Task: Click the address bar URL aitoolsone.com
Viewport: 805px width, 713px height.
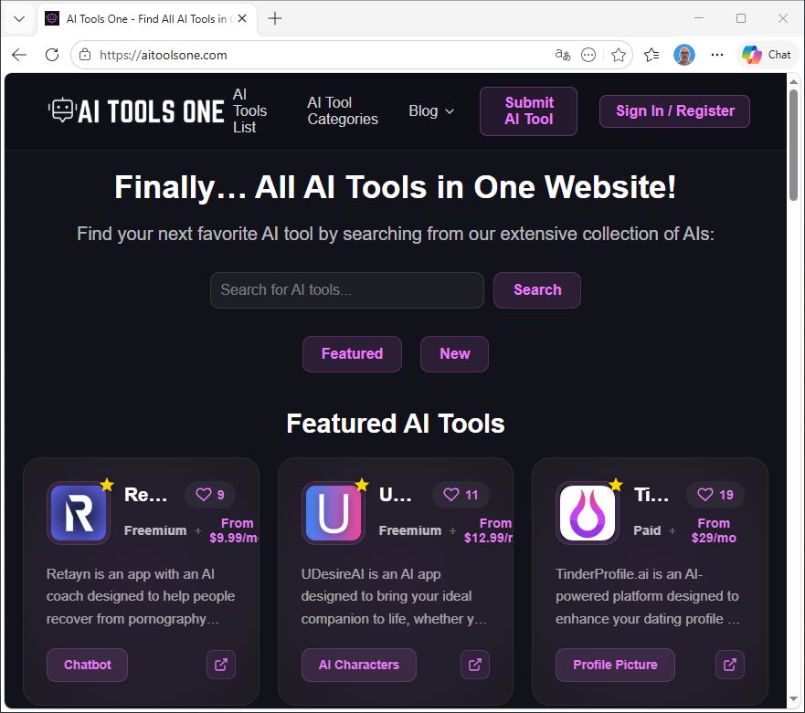Action: [x=164, y=55]
